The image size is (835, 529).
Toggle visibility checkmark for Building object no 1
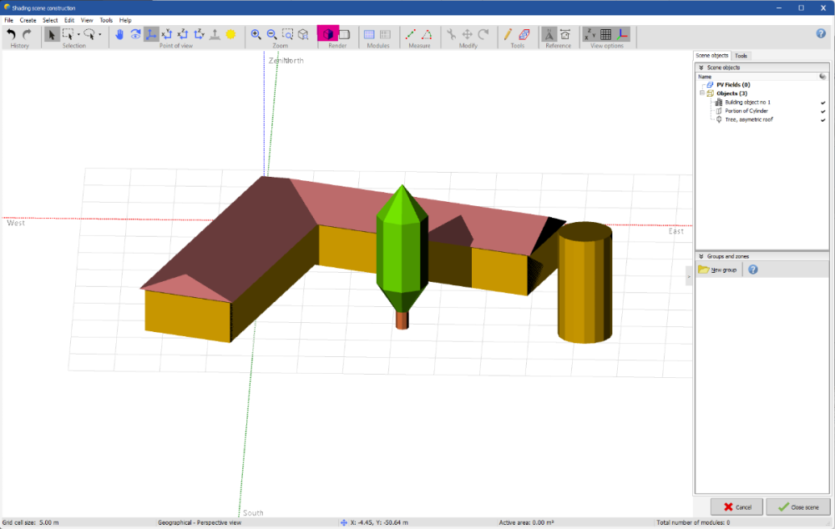[822, 102]
